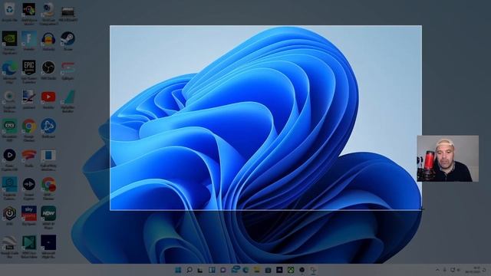Show hidden system tray icons chevron
Image resolution: width=491 pixels, height=276 pixels.
[437, 270]
